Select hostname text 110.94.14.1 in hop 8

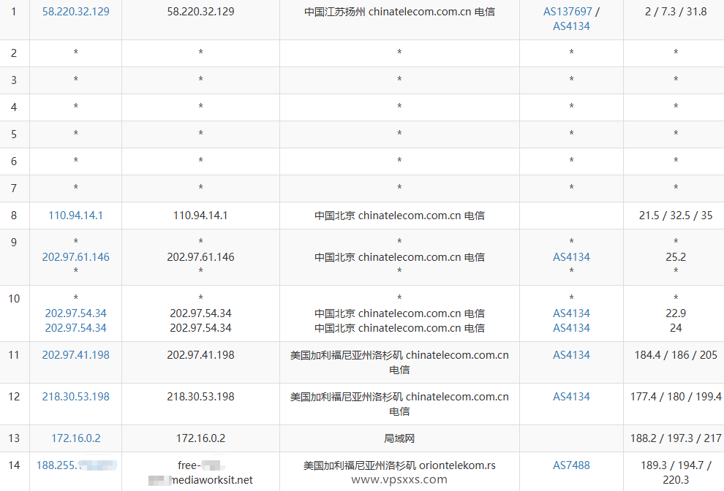coord(200,216)
